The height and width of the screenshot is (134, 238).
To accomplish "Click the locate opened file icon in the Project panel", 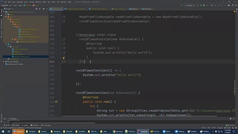I will point(36,9).
